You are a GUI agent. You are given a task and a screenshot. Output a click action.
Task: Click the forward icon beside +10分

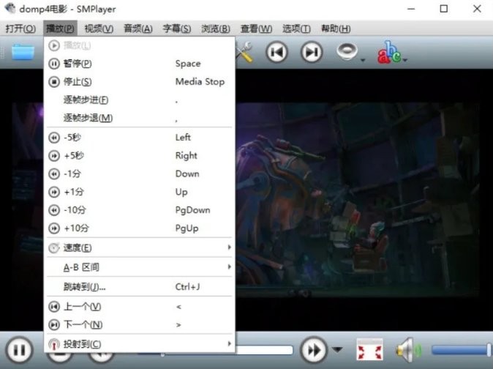(54, 228)
